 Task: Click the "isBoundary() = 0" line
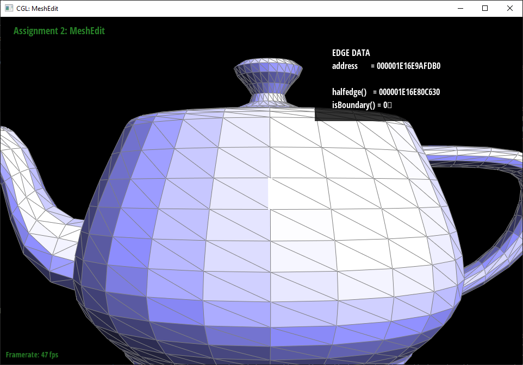point(359,105)
